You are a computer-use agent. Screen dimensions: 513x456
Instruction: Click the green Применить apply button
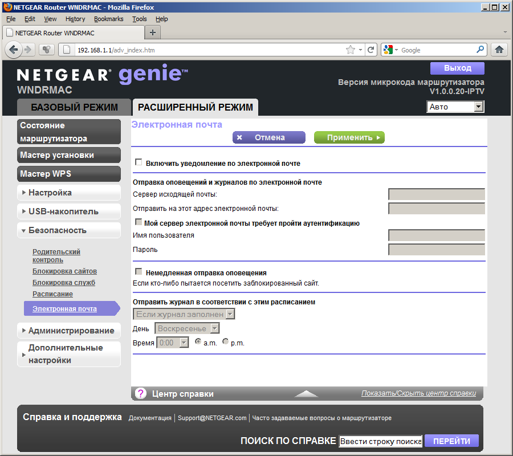click(349, 137)
